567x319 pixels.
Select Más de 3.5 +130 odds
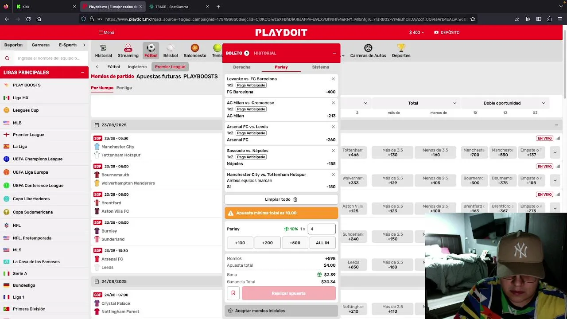[x=392, y=152]
